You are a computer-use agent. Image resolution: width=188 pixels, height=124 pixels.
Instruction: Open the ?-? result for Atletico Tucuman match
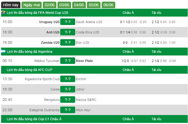[x=68, y=61]
